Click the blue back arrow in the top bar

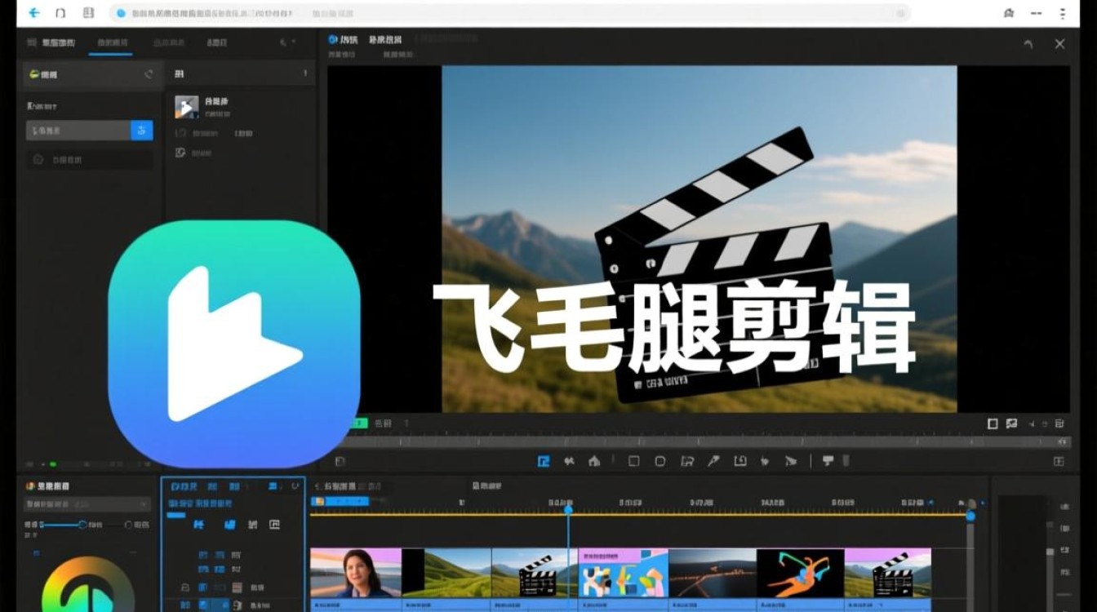pyautogui.click(x=34, y=13)
